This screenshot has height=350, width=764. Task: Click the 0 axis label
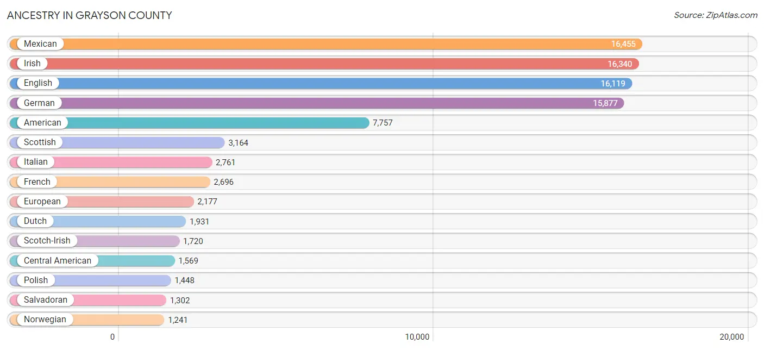pyautogui.click(x=112, y=337)
